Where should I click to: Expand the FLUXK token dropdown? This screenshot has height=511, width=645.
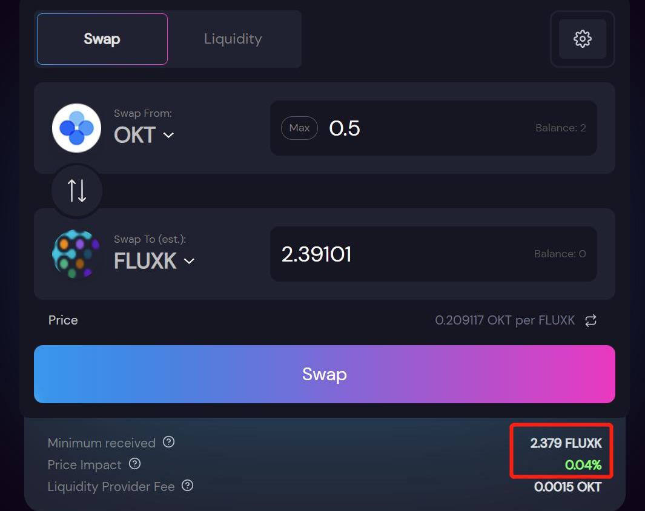coord(154,260)
